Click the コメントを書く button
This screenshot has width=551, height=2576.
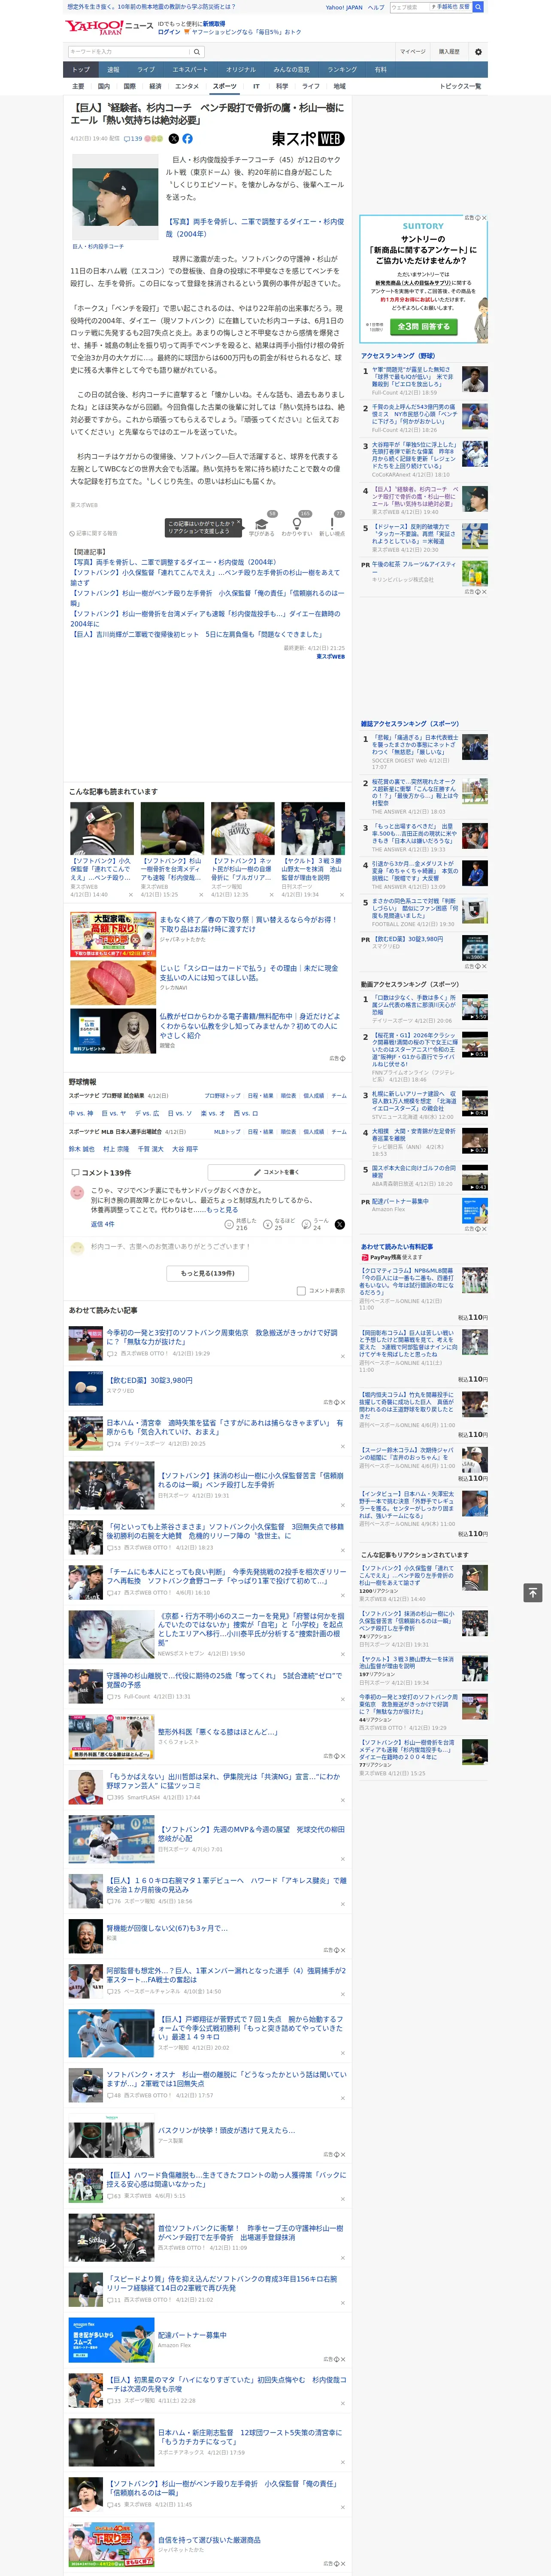[x=275, y=1172]
